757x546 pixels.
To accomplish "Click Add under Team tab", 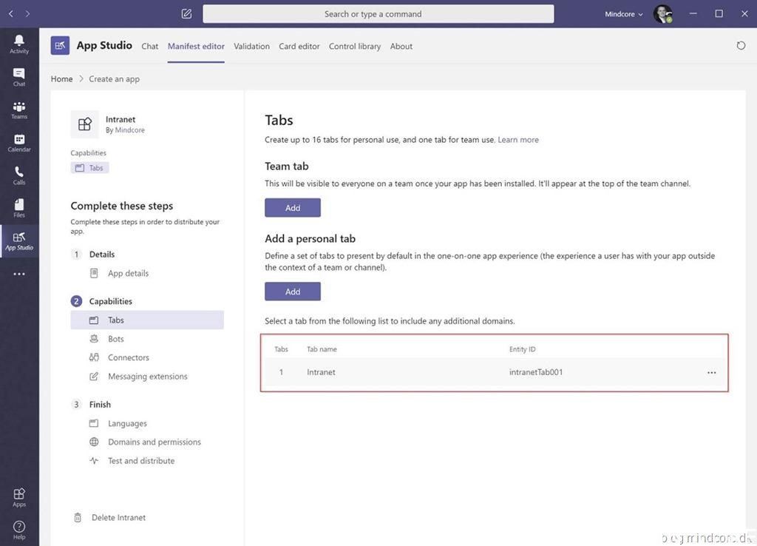I will pos(293,208).
